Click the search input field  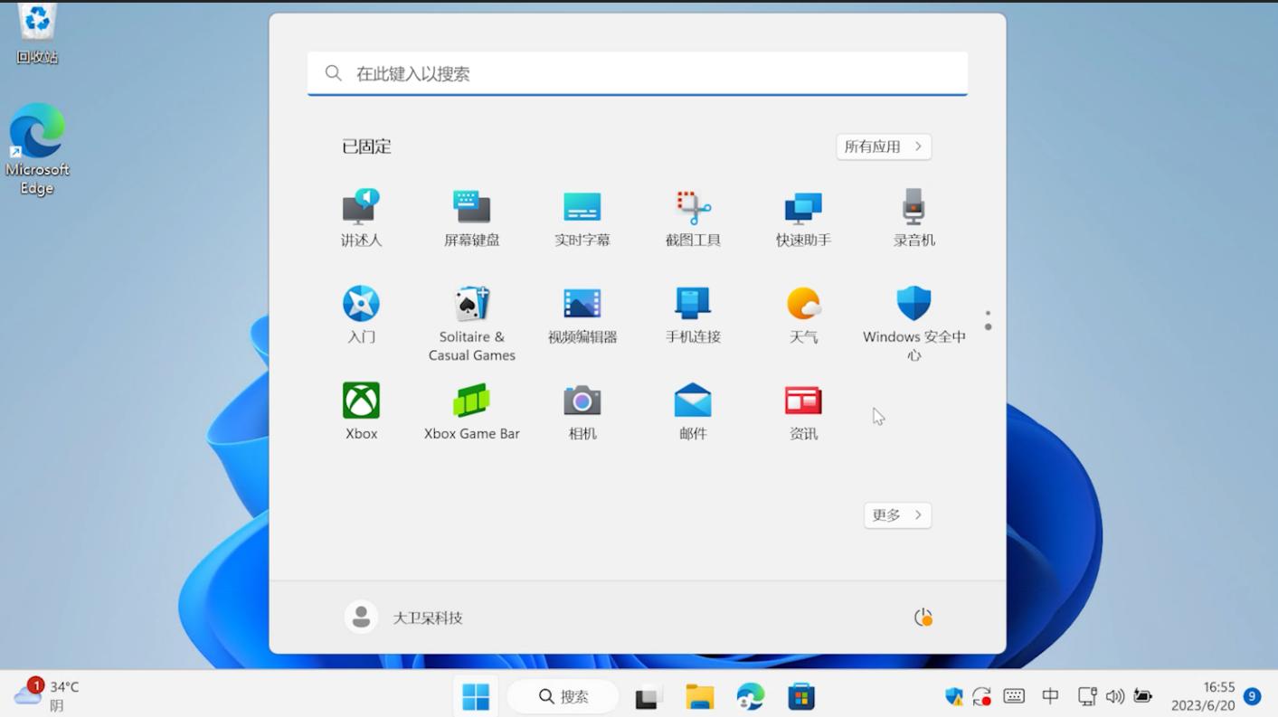point(638,73)
